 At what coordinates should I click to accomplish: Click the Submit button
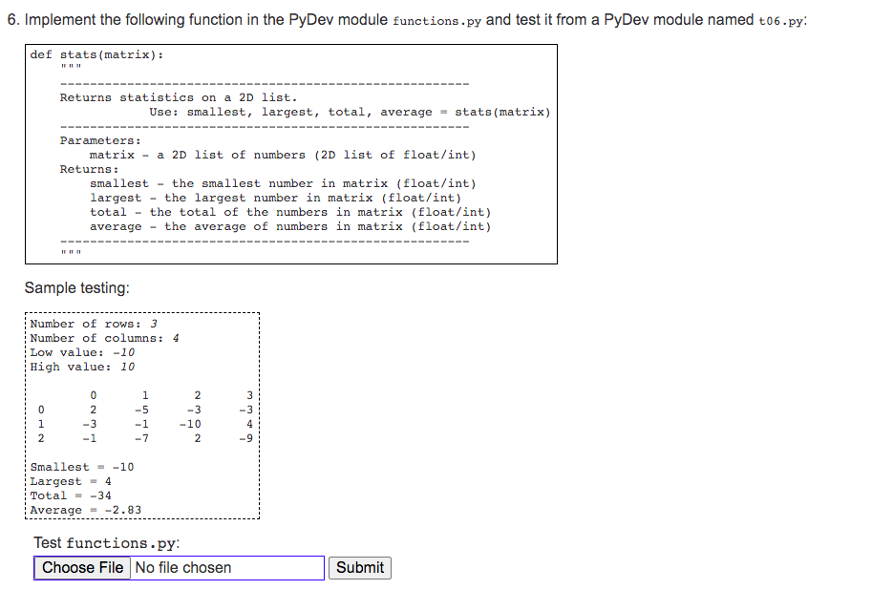[359, 567]
